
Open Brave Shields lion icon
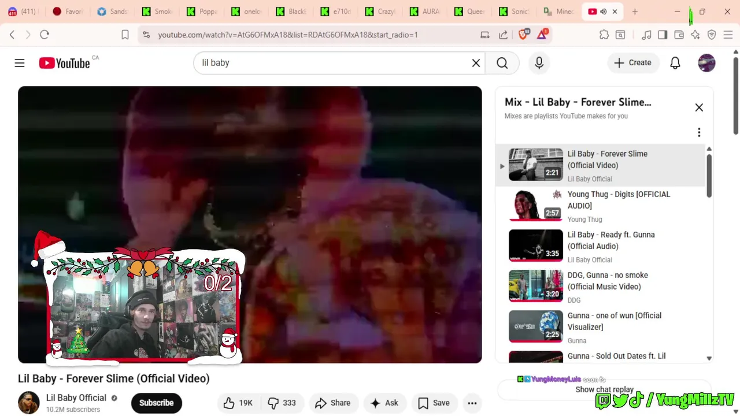pyautogui.click(x=524, y=35)
